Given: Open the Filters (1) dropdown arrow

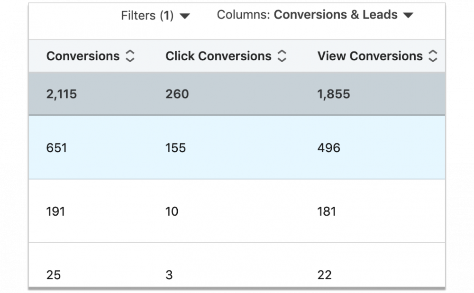Looking at the screenshot, I should (x=185, y=16).
